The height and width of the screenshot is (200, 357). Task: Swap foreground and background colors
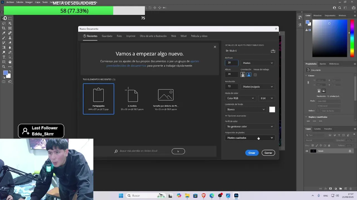pyautogui.click(x=10, y=71)
